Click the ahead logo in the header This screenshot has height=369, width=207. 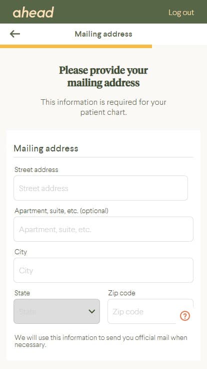(33, 12)
